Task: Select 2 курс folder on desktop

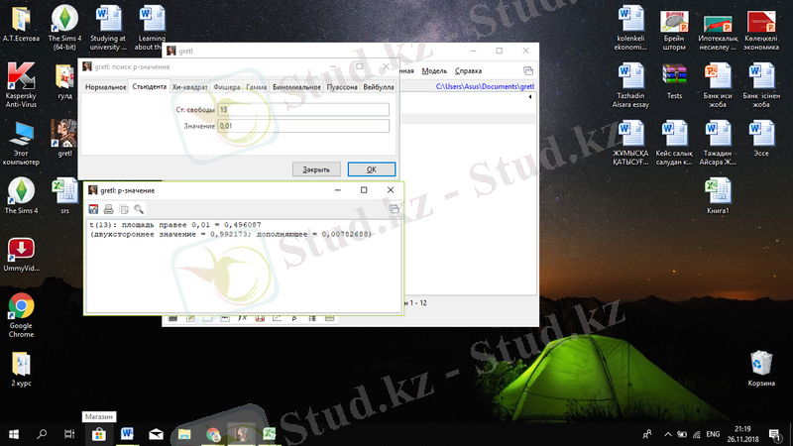Action: coord(21,369)
